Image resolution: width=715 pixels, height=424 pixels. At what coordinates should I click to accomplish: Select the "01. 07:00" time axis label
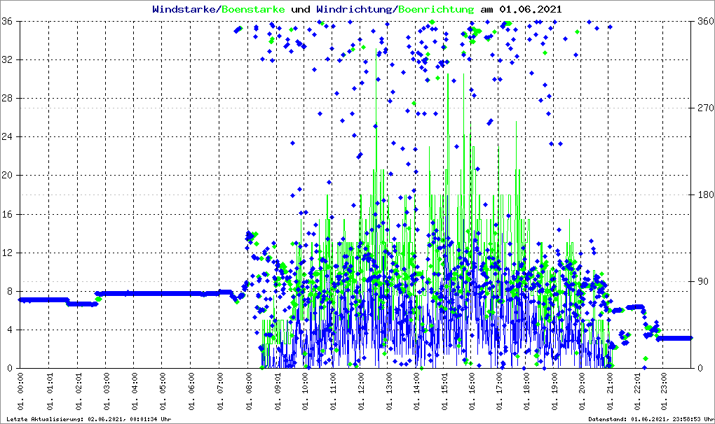point(219,391)
